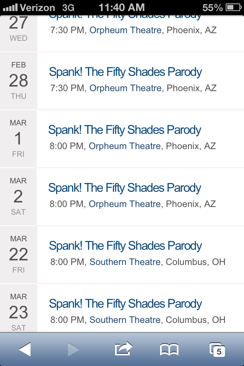Tap the battery icon in status bar

233,8
